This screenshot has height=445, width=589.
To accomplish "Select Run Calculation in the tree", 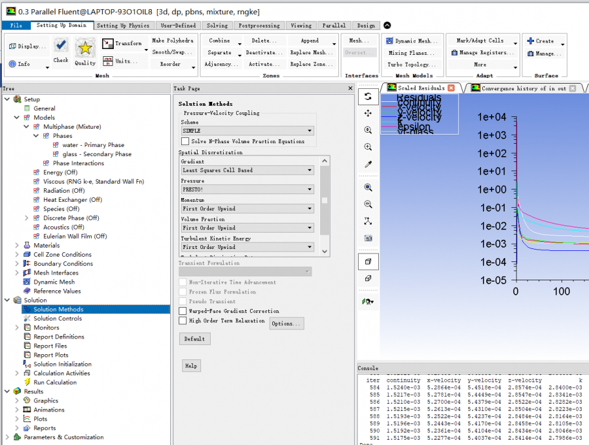I will 55,382.
